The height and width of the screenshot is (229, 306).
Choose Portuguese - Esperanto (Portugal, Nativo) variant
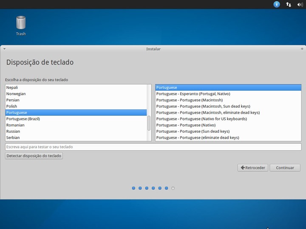pyautogui.click(x=228, y=94)
